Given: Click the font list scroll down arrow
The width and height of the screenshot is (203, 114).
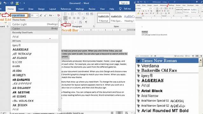Looking at the screenshot, I should tap(59, 110).
